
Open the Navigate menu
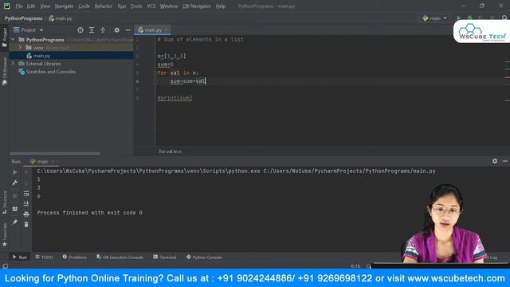(64, 6)
